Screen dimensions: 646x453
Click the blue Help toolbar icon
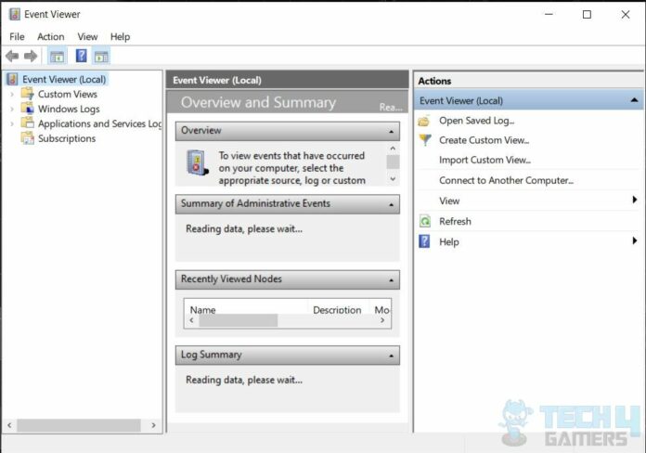[82, 57]
